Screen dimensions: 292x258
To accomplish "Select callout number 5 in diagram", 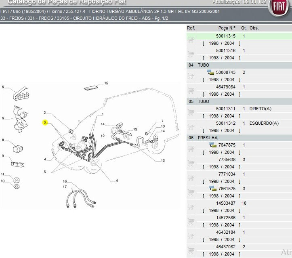I will [45, 172].
